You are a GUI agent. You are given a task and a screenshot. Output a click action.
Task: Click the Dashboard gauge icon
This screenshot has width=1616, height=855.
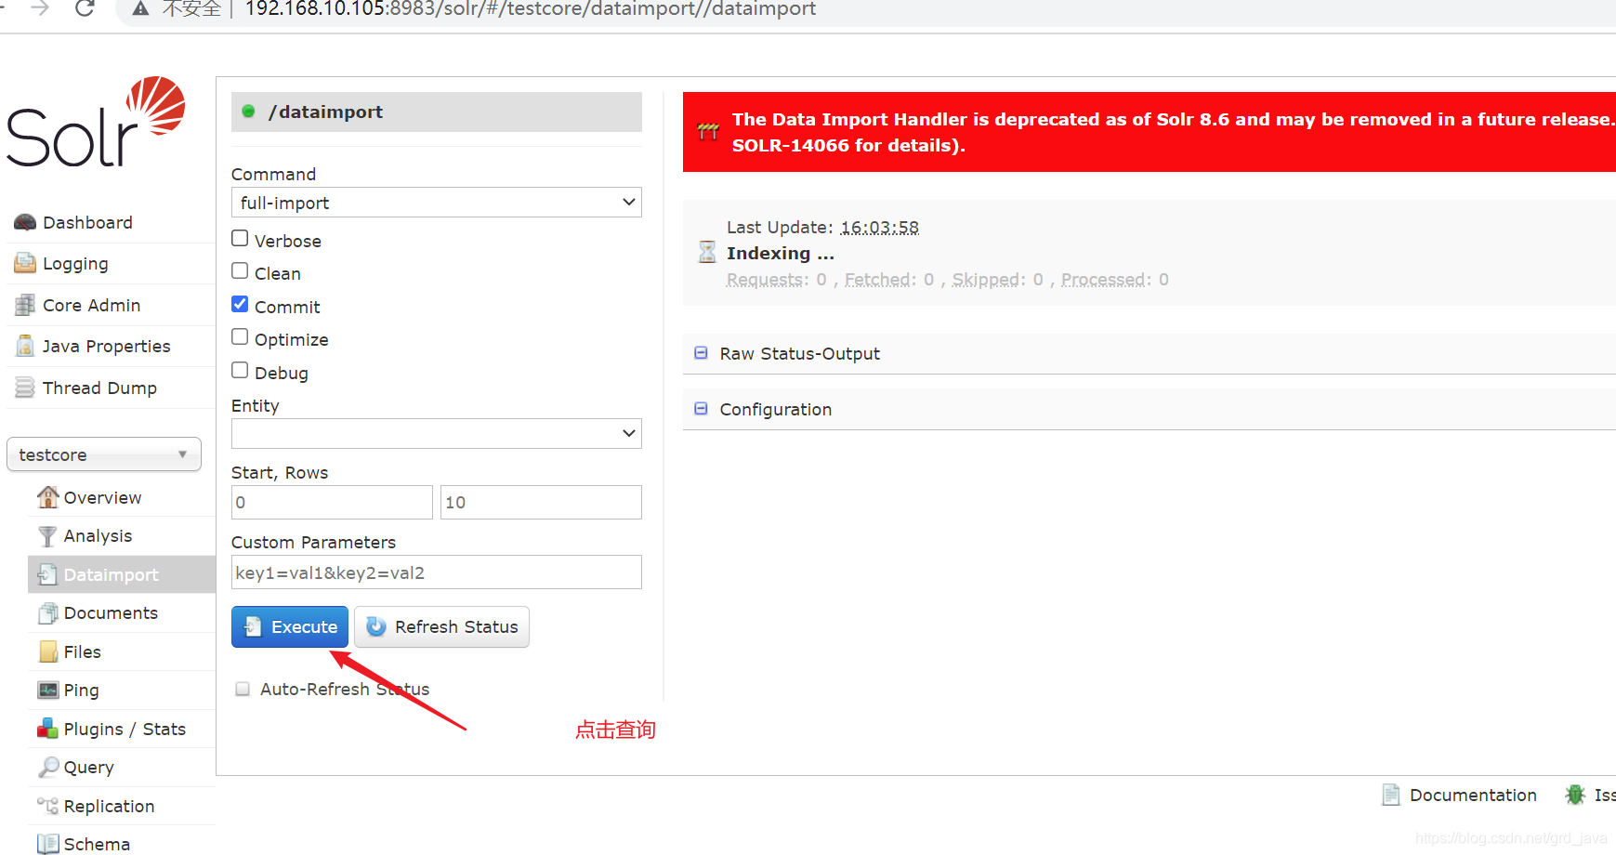25,223
